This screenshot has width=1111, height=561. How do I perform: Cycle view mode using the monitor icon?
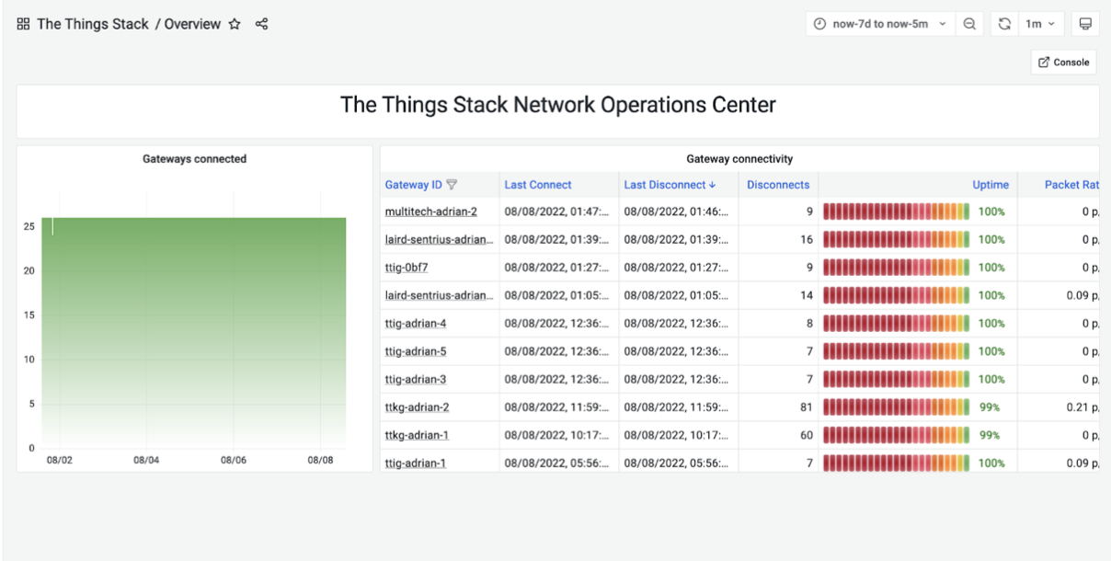point(1085,24)
